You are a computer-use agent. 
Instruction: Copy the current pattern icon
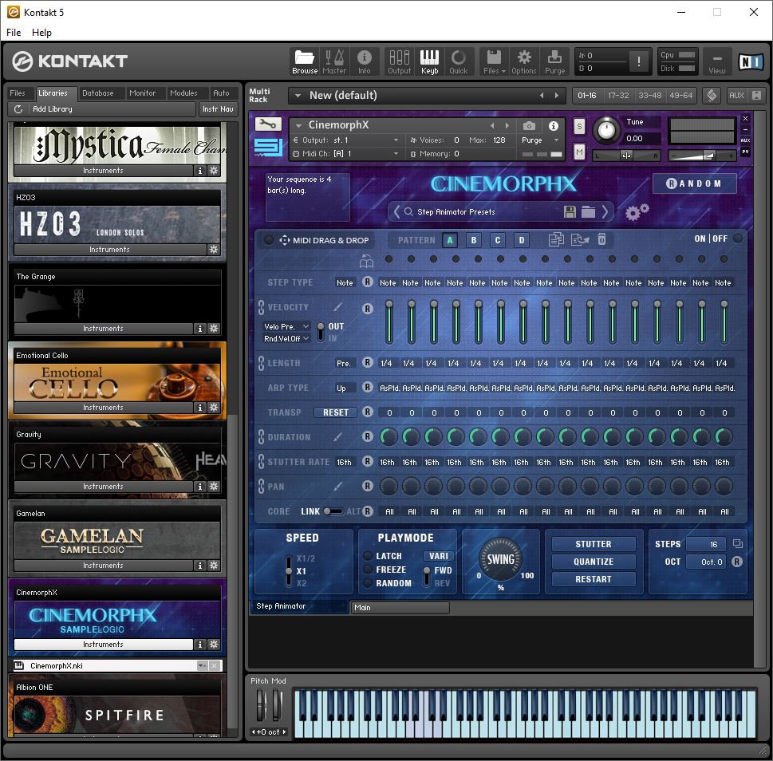(556, 239)
